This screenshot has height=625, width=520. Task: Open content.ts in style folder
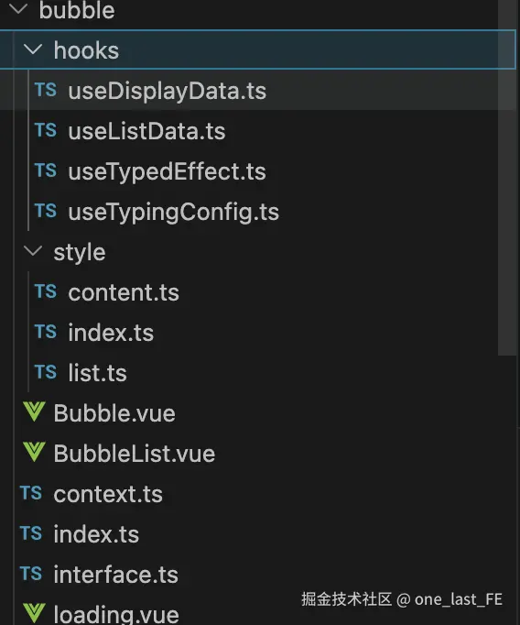coord(124,292)
